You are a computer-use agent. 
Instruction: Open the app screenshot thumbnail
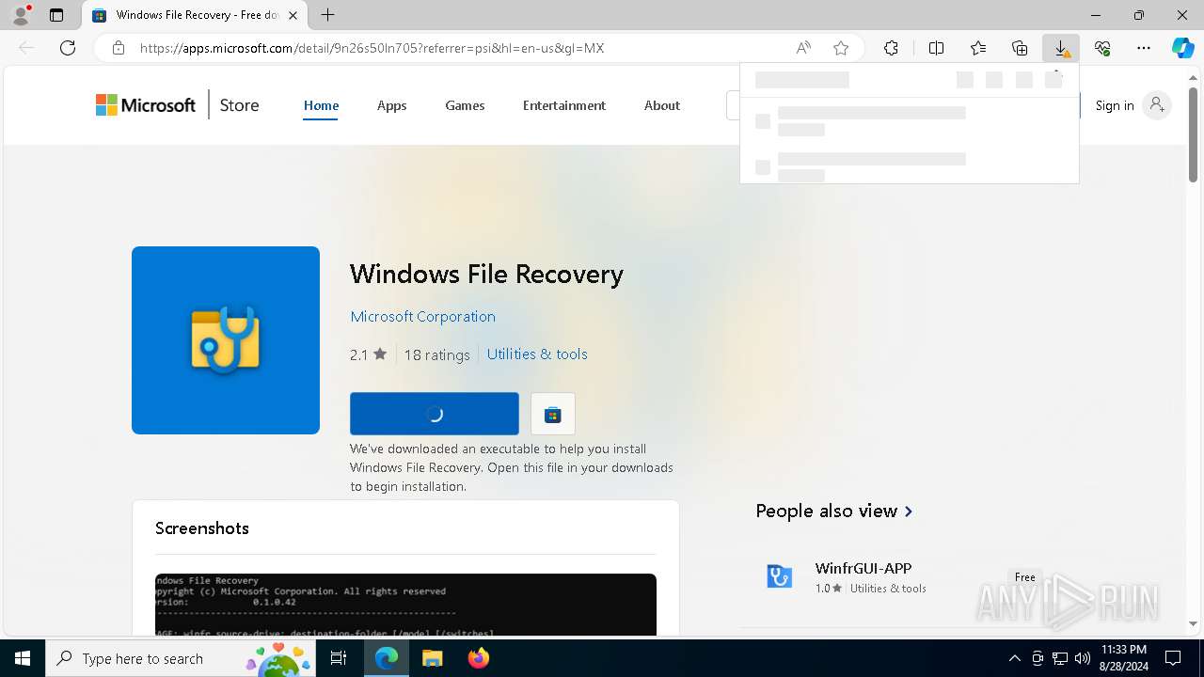(x=405, y=605)
